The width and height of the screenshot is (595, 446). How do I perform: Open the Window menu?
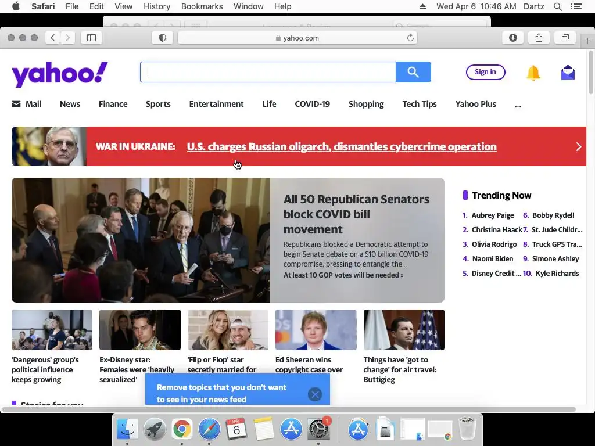pos(249,6)
